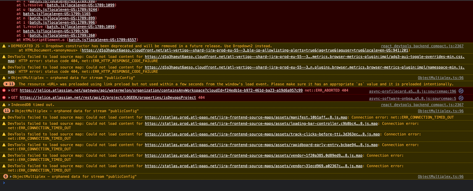Expand the DEPRECATED JS Dropdown warning
This screenshot has width=473, height=191.
(x=9, y=46)
